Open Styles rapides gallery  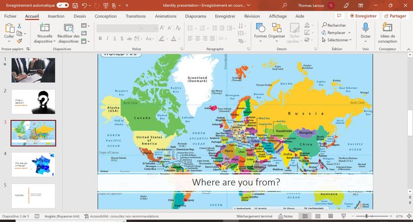click(294, 33)
